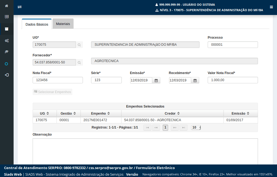Switch to the Materiais tab
This screenshot has width=277, height=177.
pyautogui.click(x=63, y=24)
